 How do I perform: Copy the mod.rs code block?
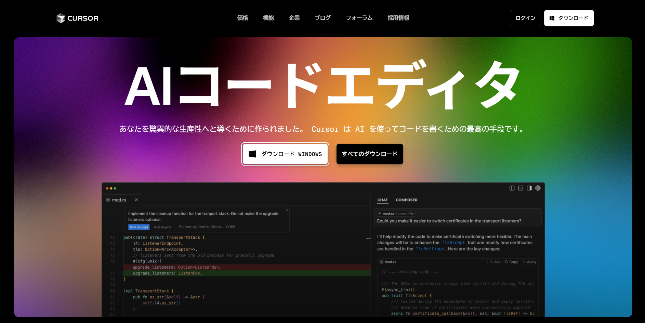(x=511, y=262)
